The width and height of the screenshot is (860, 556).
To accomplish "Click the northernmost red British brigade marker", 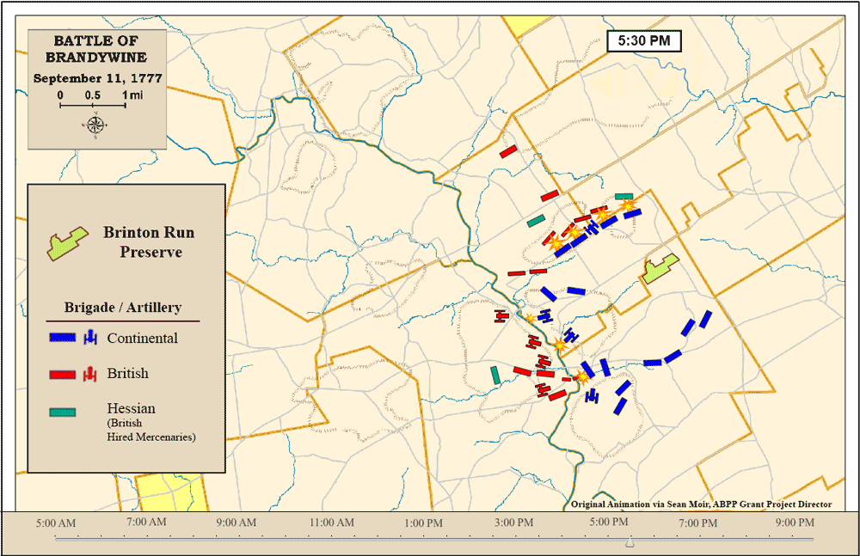I will tap(508, 151).
